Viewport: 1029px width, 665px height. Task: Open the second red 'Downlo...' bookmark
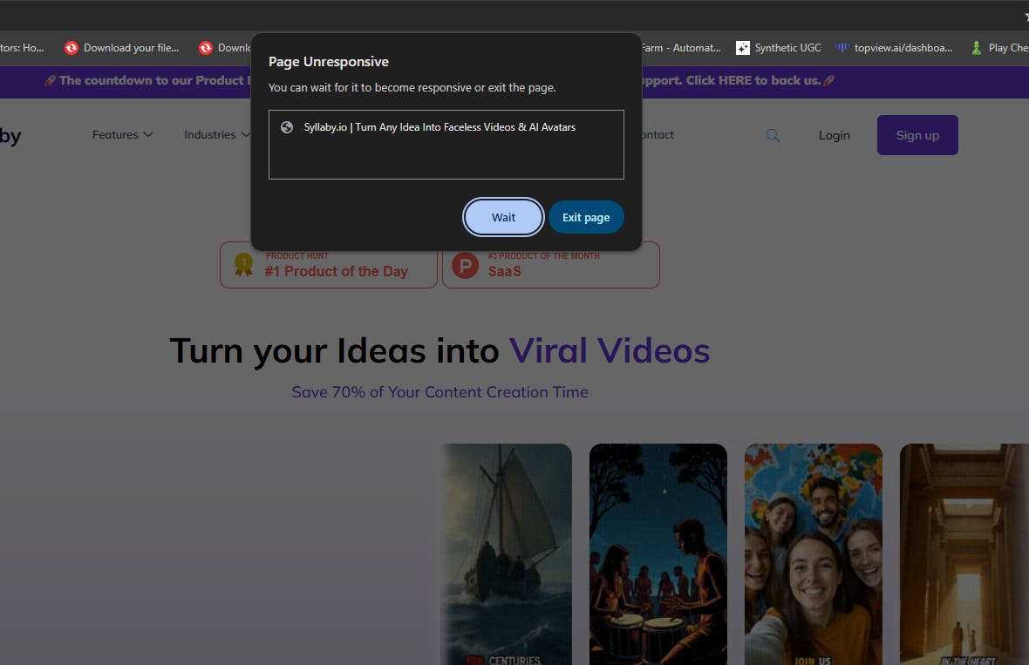click(224, 48)
